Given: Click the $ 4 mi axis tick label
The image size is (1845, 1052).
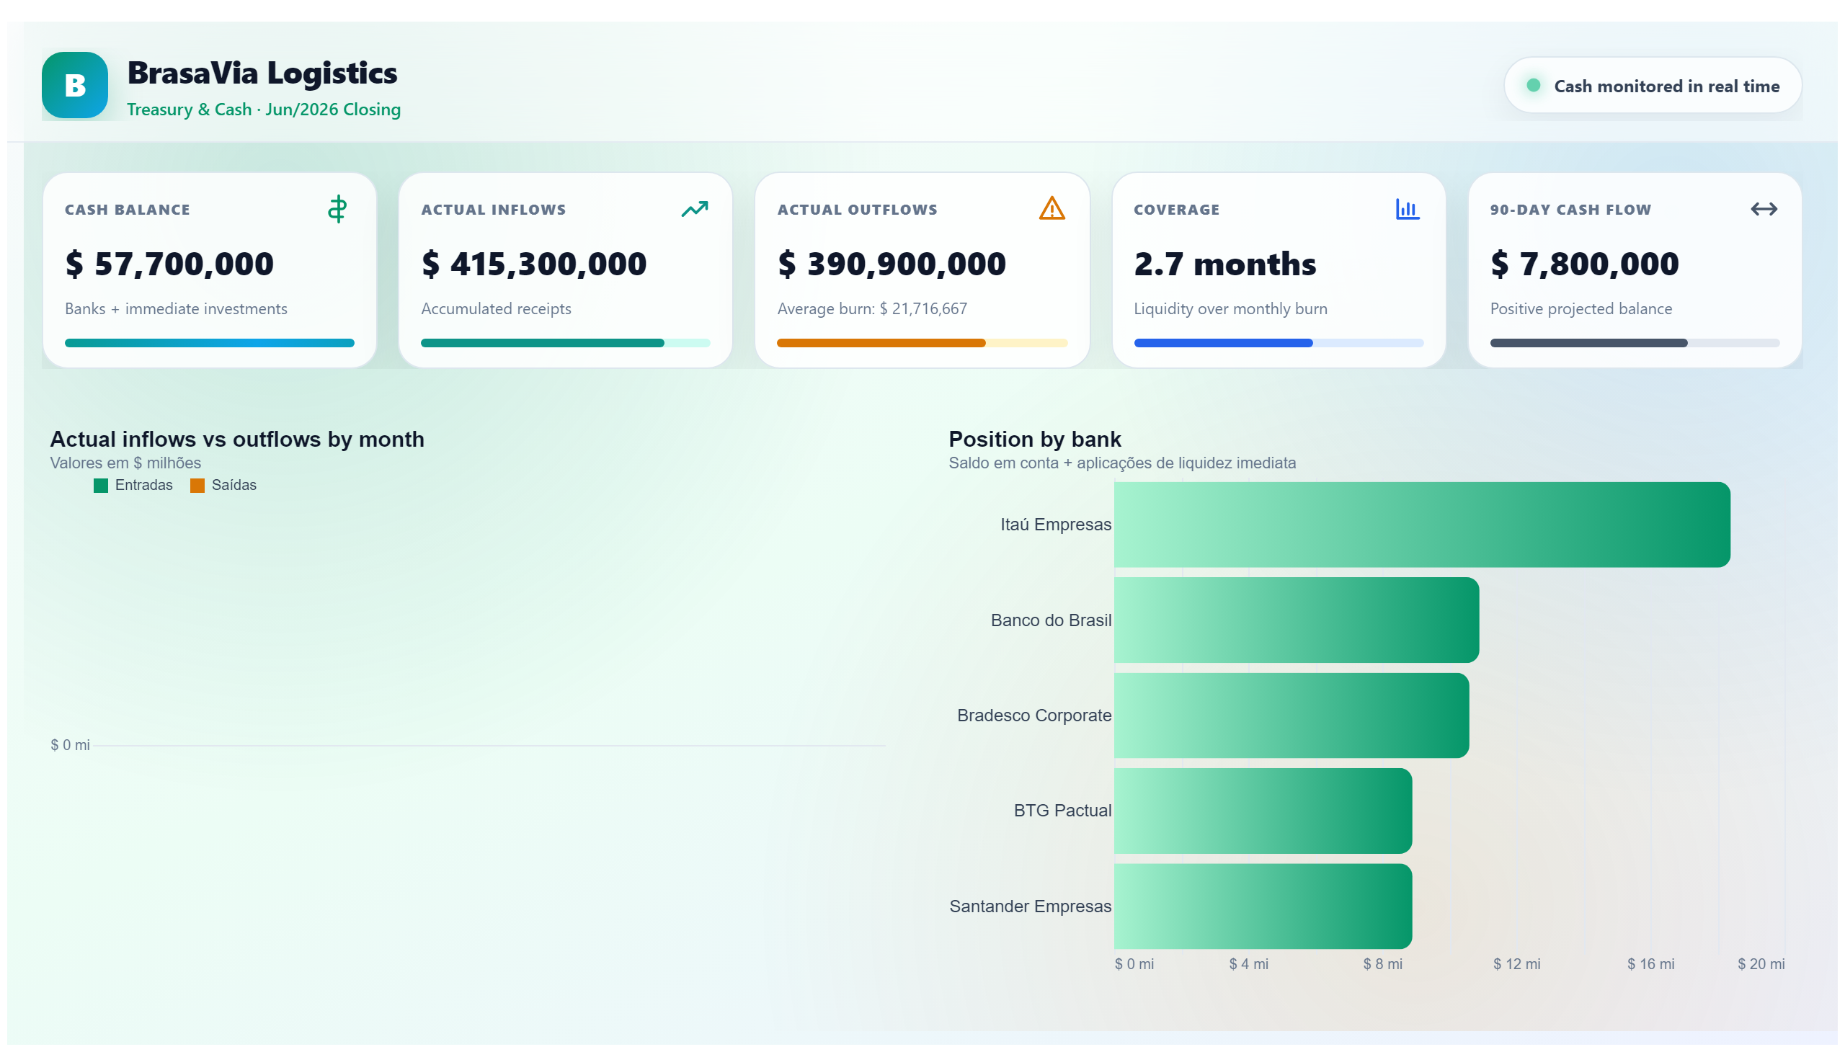Looking at the screenshot, I should pos(1249,964).
